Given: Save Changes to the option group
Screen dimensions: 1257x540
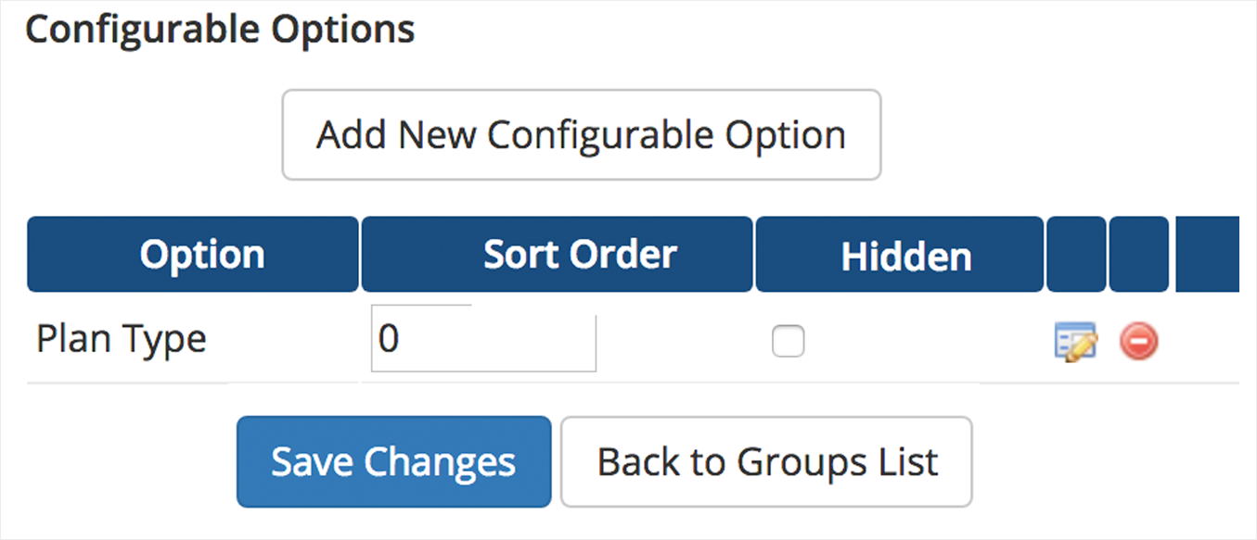Looking at the screenshot, I should coord(393,461).
